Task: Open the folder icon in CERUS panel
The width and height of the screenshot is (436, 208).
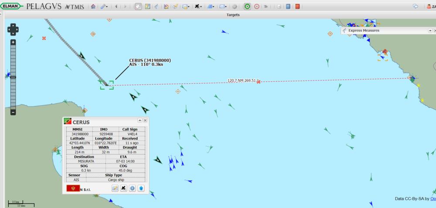Action: [115, 188]
